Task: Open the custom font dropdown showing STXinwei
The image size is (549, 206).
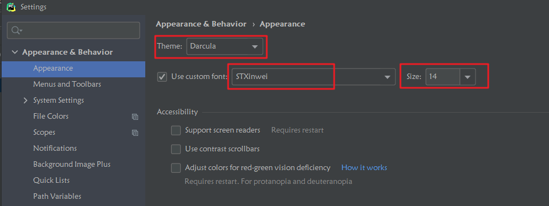Action: [x=313, y=77]
